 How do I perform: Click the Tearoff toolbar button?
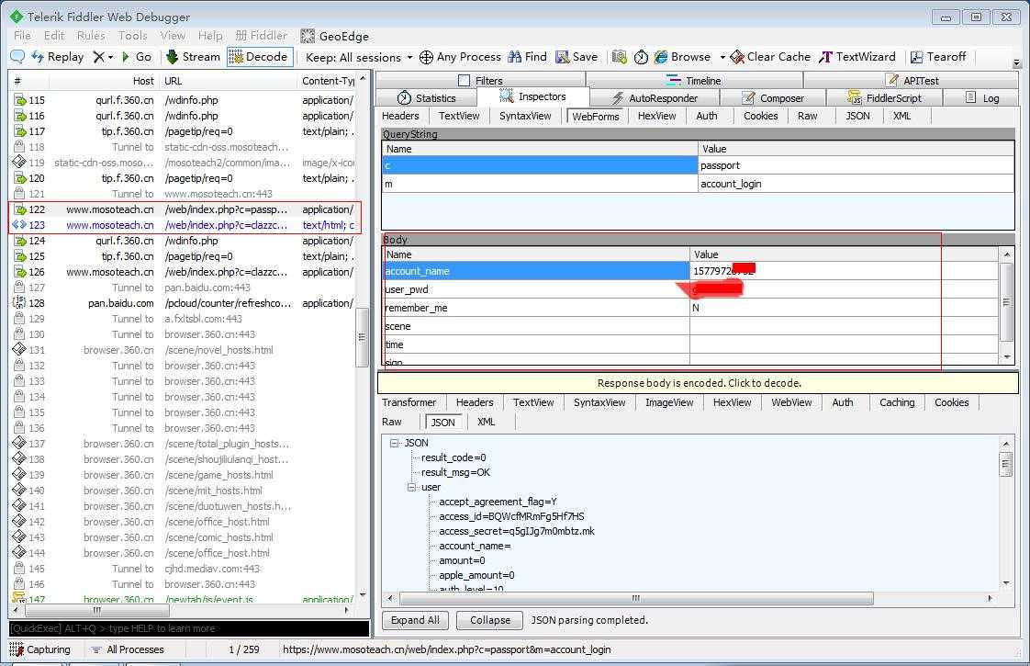[x=938, y=57]
